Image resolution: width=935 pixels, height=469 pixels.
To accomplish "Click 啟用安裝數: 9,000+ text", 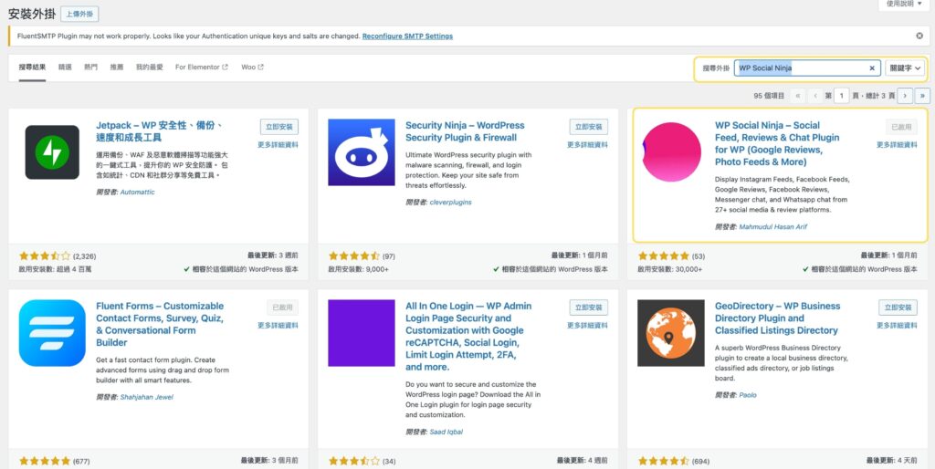I will [x=358, y=269].
